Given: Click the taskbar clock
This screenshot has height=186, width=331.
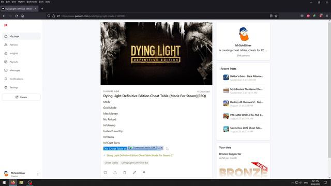Looking at the screenshot, I should [x=315, y=182].
